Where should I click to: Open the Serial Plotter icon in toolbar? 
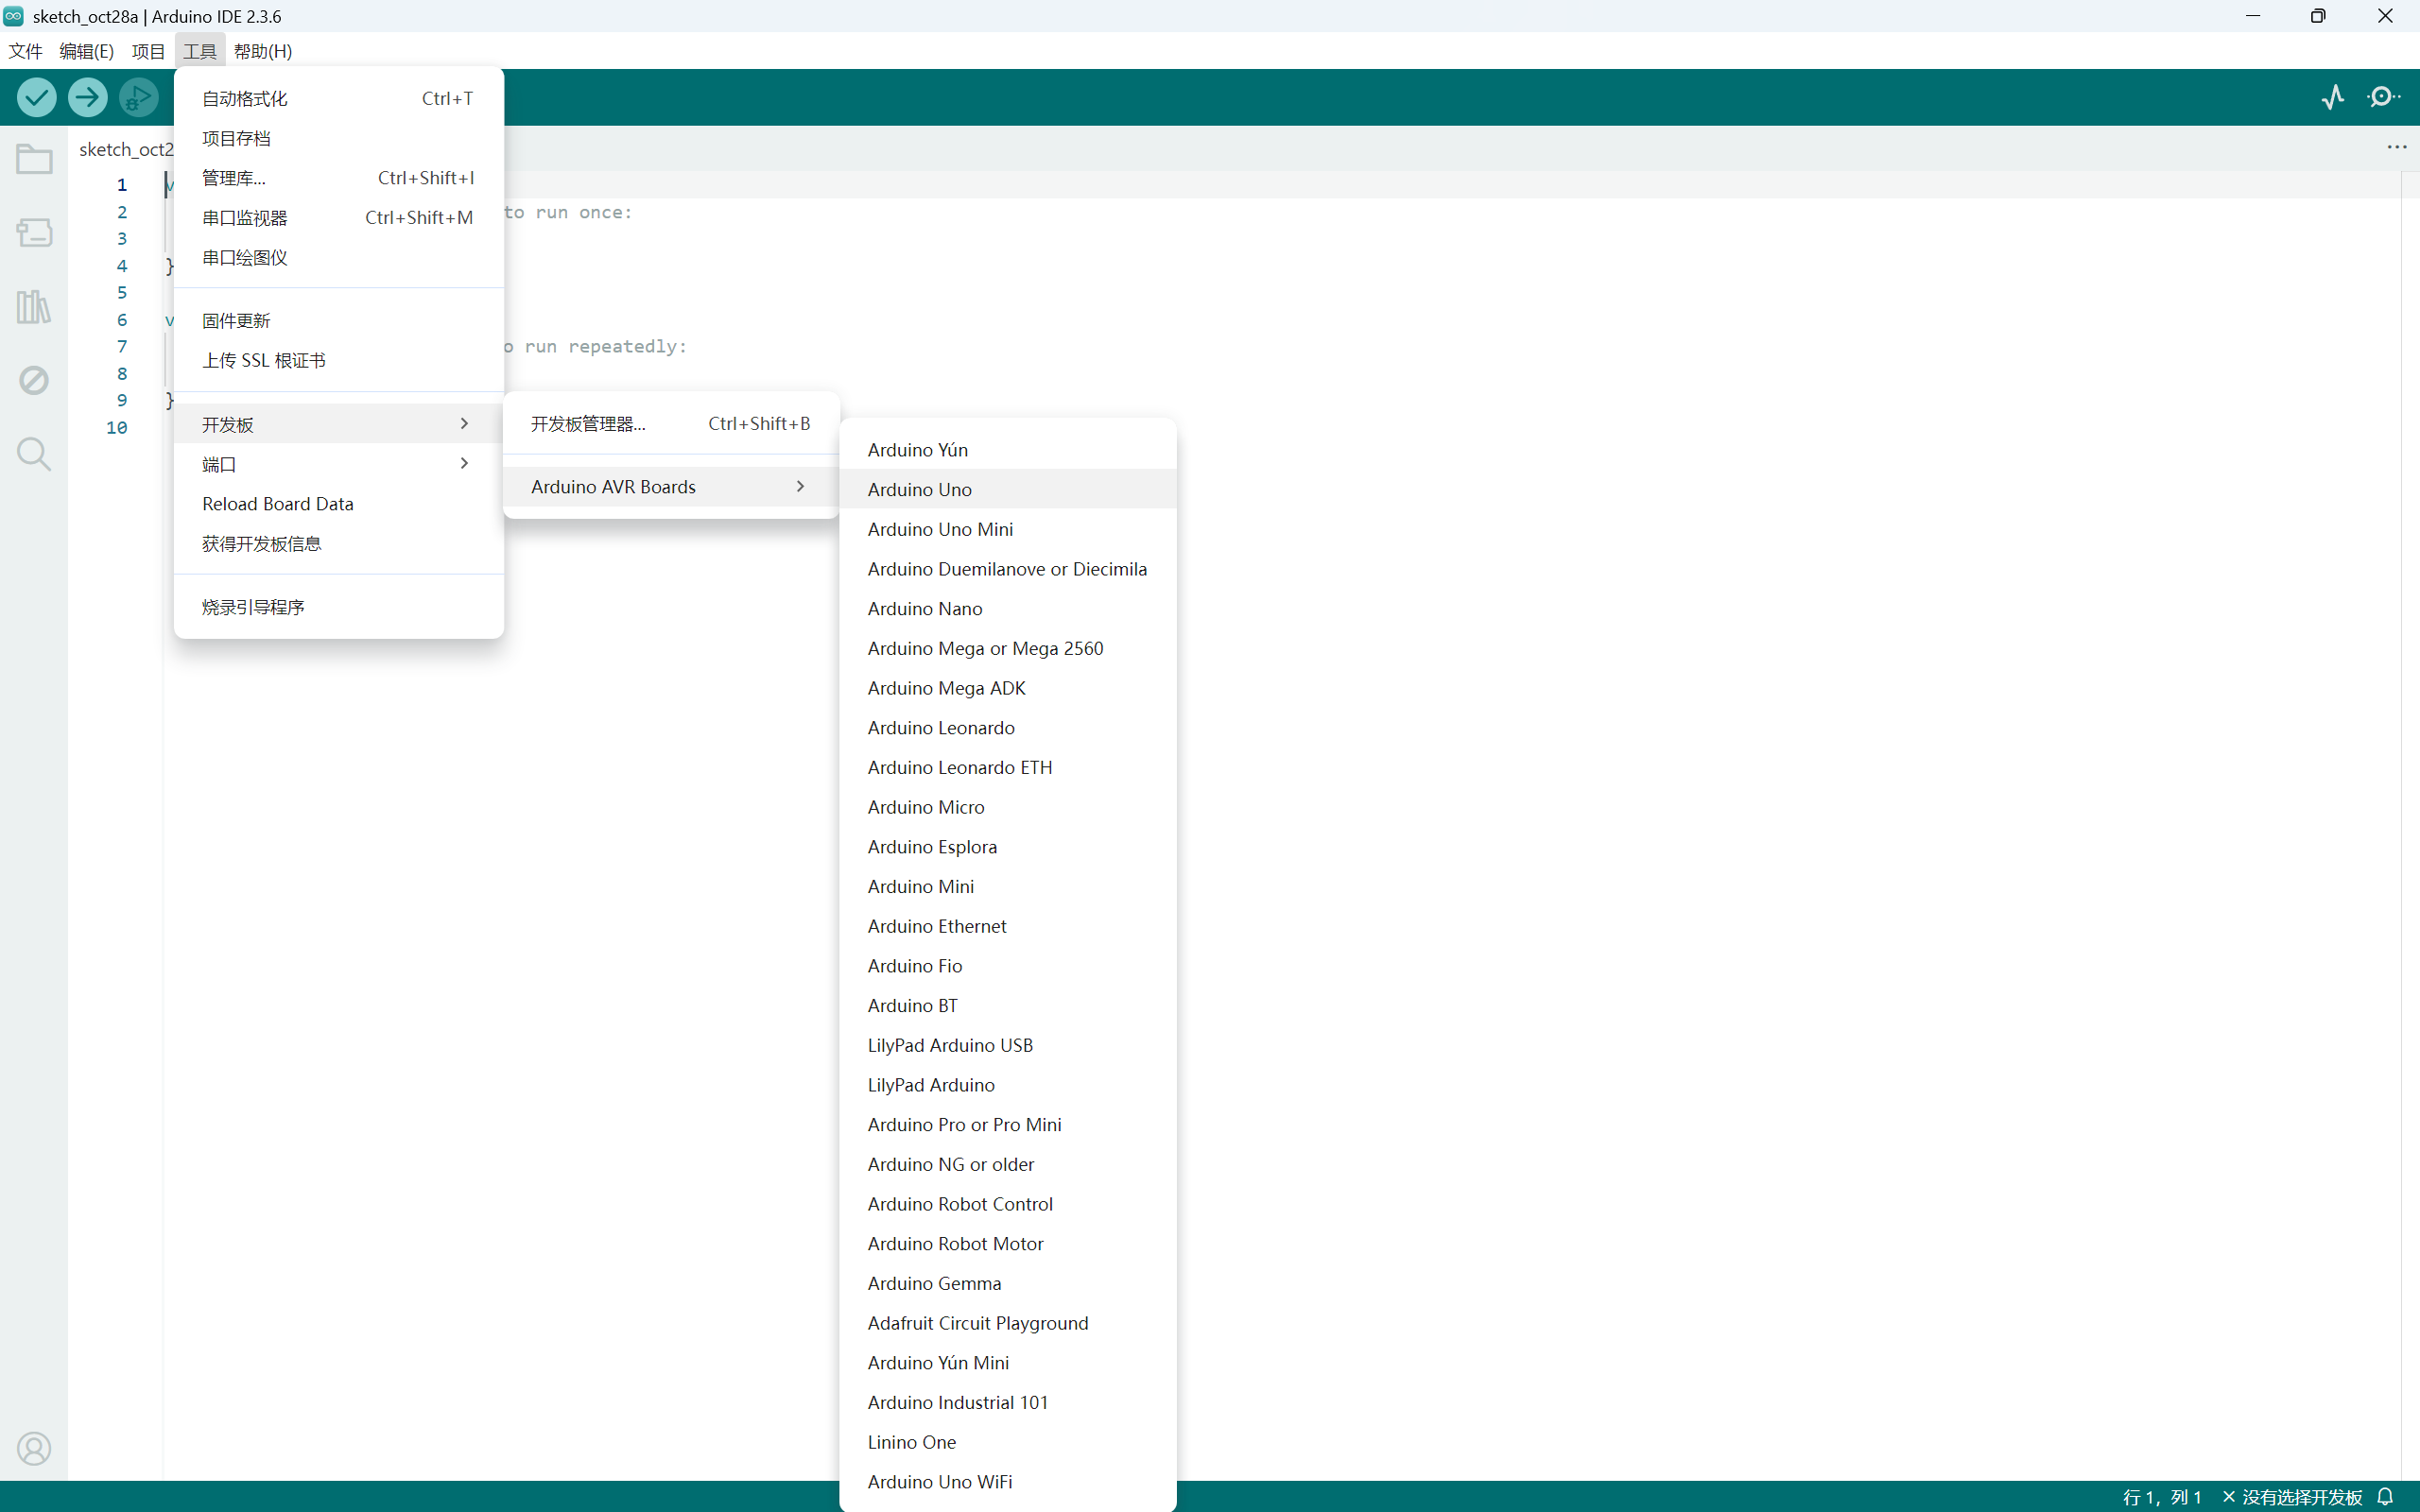(2332, 97)
